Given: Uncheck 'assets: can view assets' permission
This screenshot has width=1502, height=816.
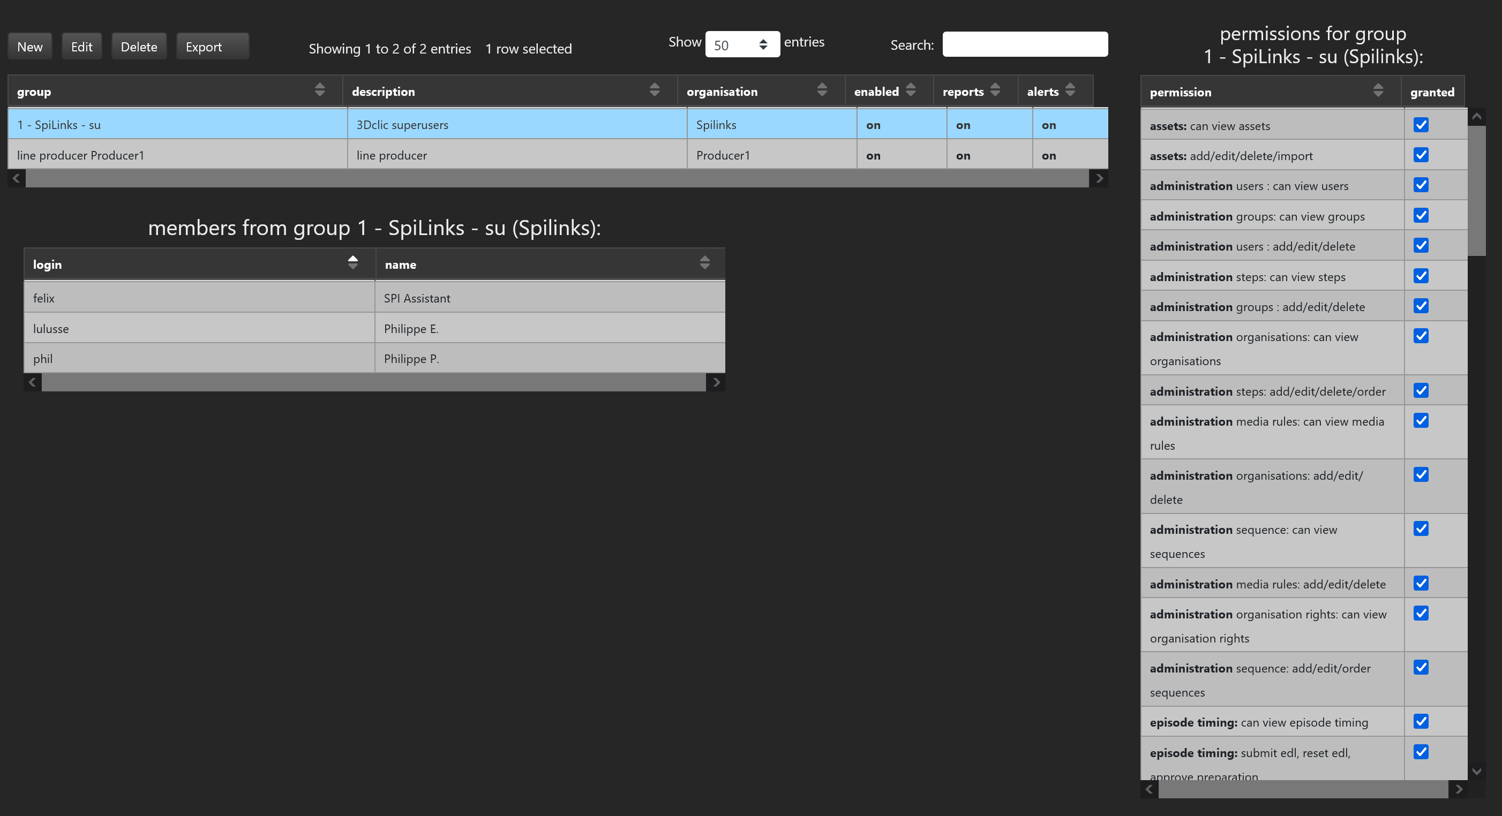Looking at the screenshot, I should [1421, 125].
